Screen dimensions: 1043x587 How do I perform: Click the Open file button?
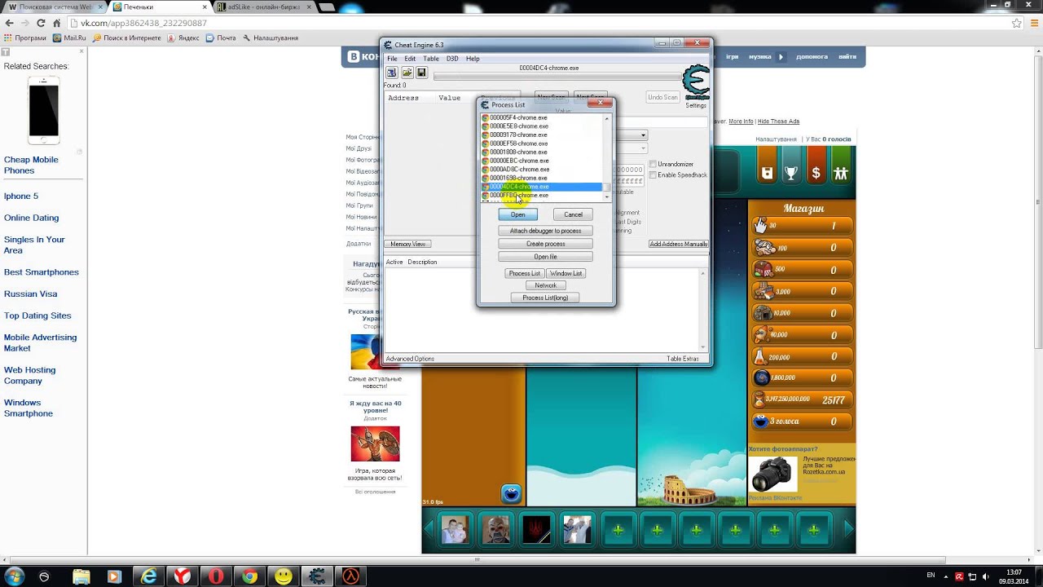pos(546,257)
